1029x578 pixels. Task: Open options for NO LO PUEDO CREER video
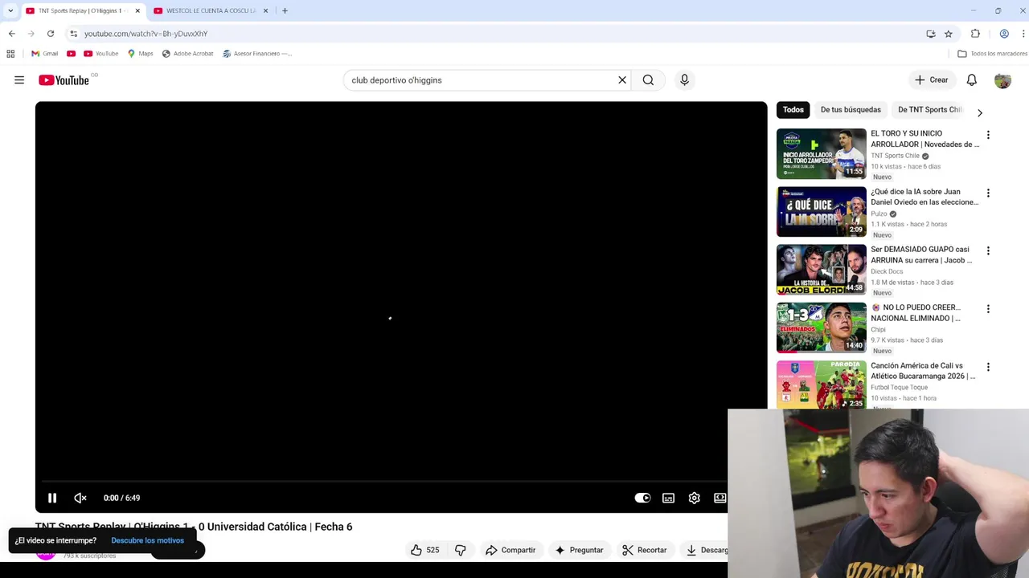pyautogui.click(x=988, y=309)
